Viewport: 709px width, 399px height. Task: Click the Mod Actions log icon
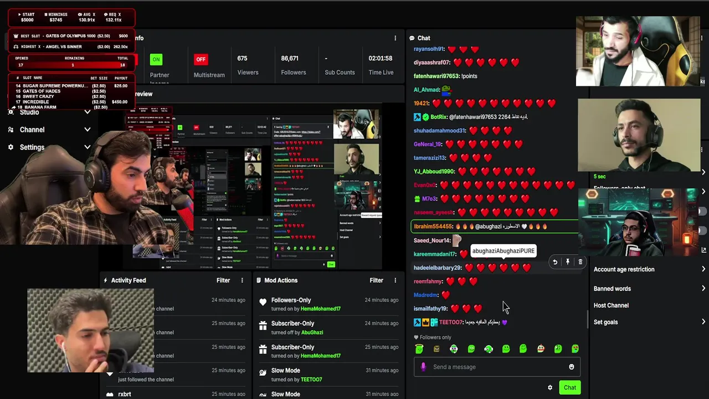coord(259,280)
